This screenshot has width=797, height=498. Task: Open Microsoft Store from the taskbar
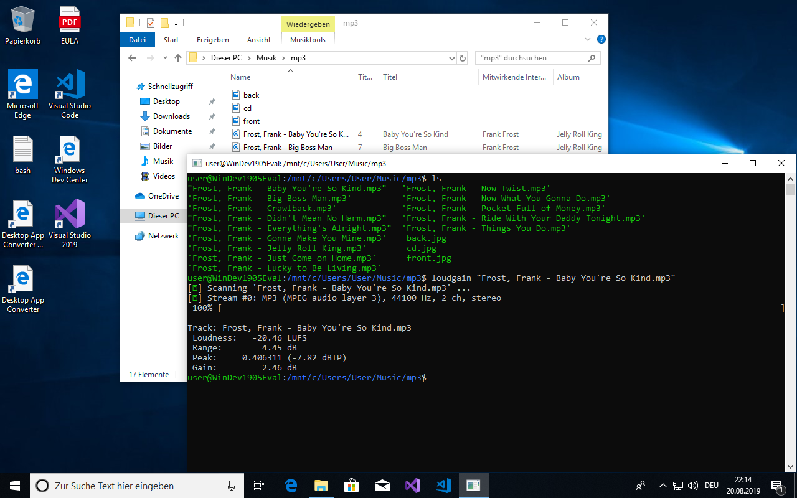(x=351, y=486)
